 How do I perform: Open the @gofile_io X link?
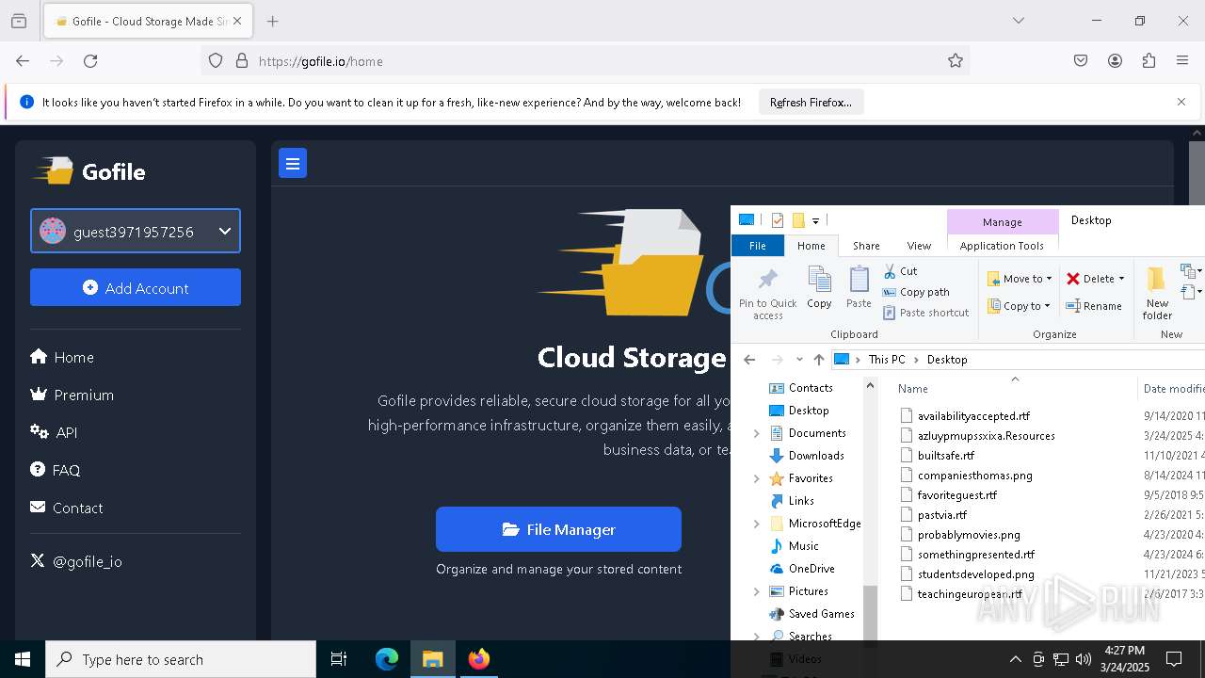[x=76, y=561]
